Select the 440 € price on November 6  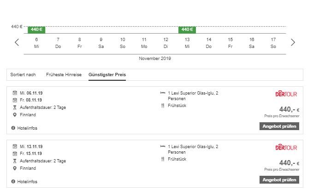coord(36,30)
